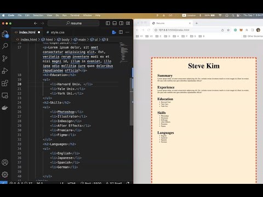Expand the ul breadcrumb segment

coord(94,39)
